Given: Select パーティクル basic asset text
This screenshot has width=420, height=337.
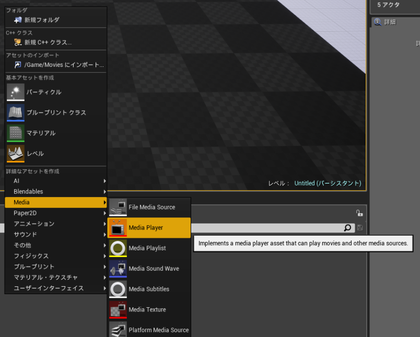Looking at the screenshot, I should (x=44, y=92).
